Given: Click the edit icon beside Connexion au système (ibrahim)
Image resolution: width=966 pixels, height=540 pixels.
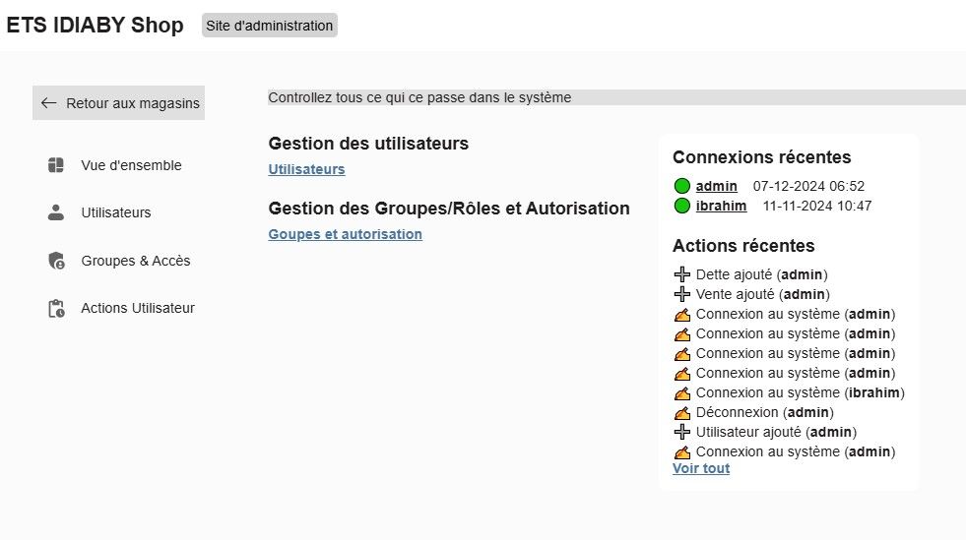Looking at the screenshot, I should (682, 393).
